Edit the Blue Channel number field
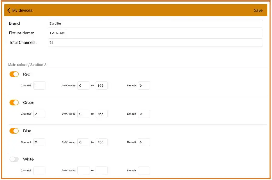This screenshot has width=272, height=180. [39, 142]
